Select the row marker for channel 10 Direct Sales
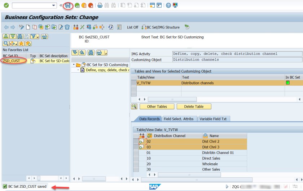 [136, 158]
